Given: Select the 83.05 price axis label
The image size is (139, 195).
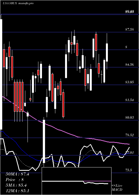Looking at the screenshot, I should [130, 82].
